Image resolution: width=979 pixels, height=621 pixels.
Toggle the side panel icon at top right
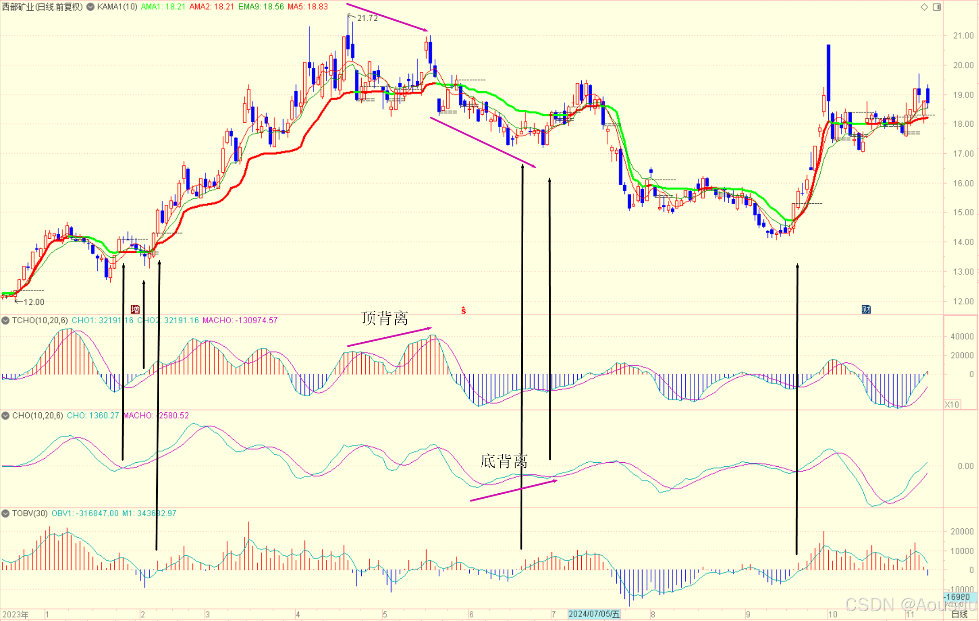pos(937,7)
